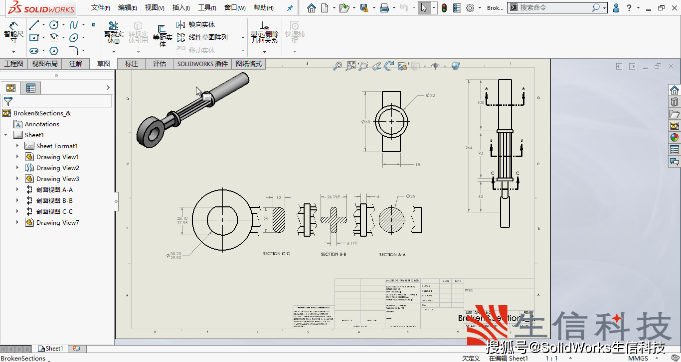Open the View Orientation cube dropdown

click(425, 65)
